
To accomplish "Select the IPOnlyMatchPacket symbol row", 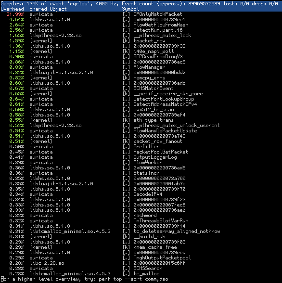I will pyautogui.click(x=141, y=14).
